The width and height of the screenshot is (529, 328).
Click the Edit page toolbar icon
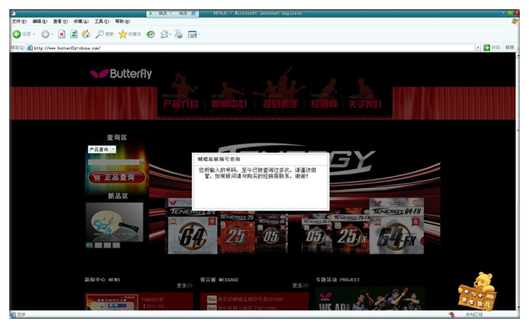tap(192, 34)
